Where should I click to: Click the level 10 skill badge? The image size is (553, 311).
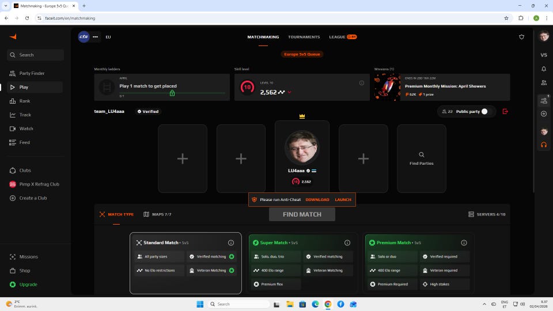(x=247, y=87)
